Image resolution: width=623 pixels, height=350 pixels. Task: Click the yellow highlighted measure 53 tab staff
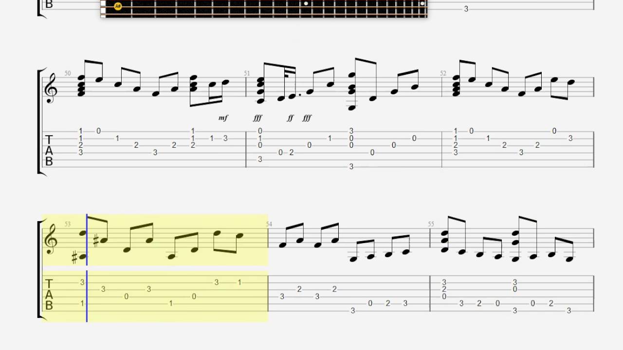tap(155, 296)
